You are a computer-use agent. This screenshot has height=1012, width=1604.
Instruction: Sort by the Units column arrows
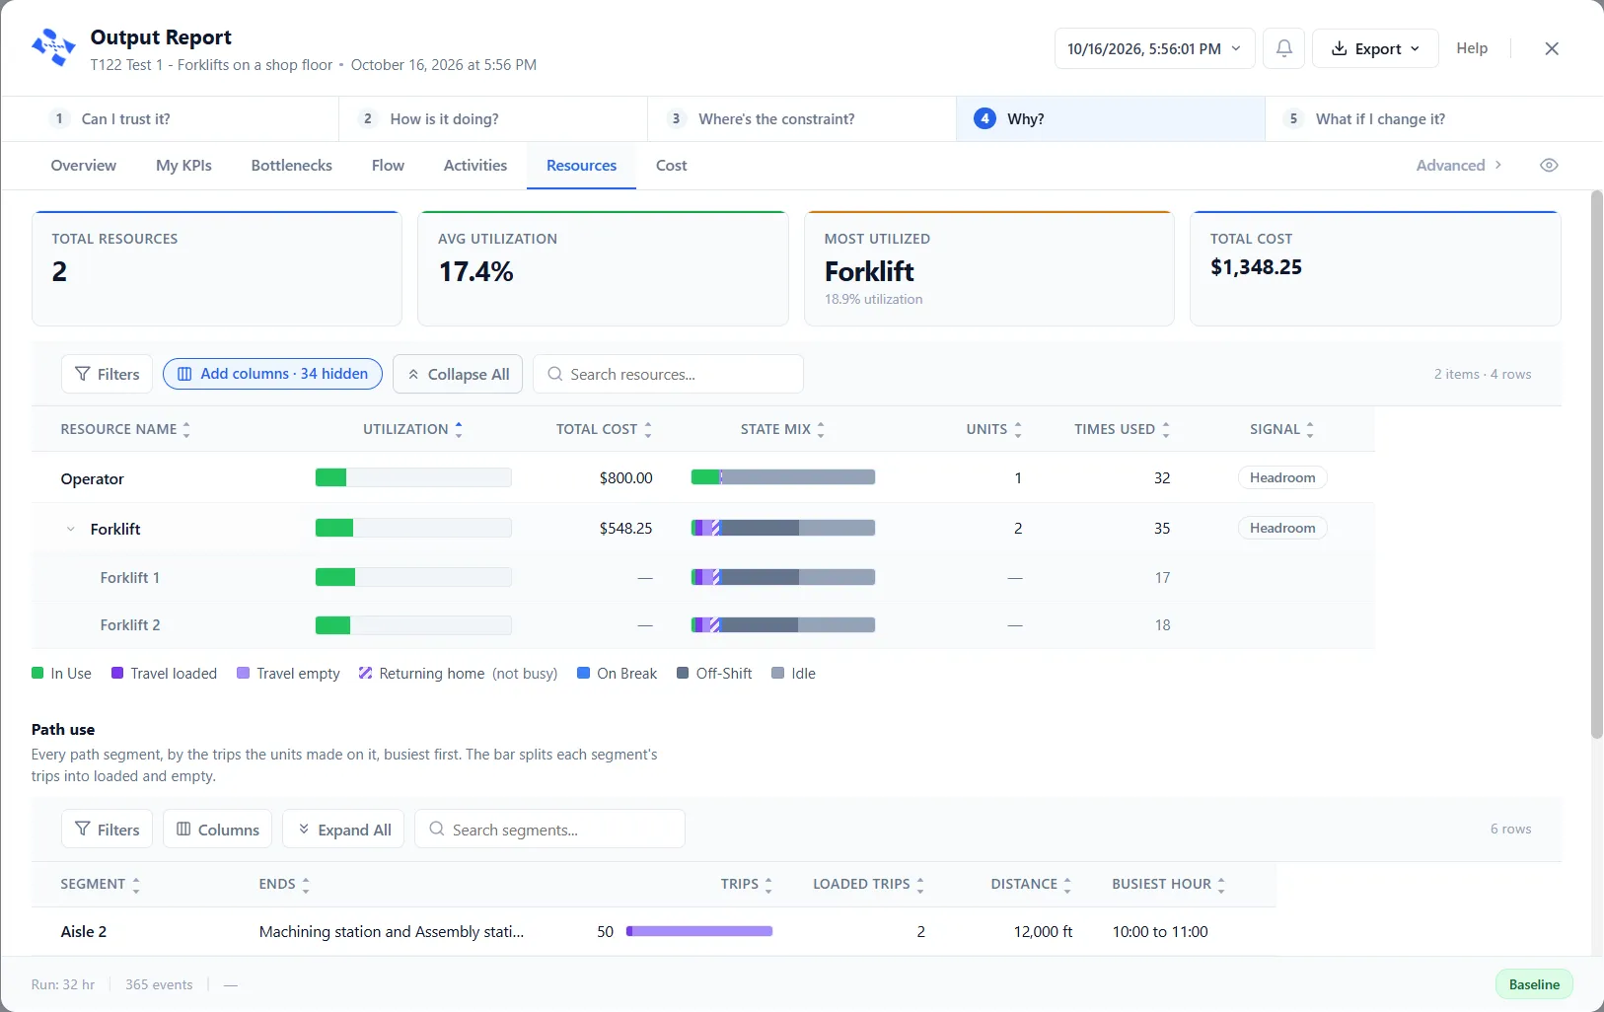(1018, 429)
